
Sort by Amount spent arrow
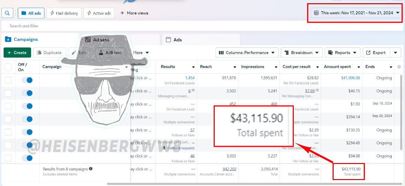358,67
